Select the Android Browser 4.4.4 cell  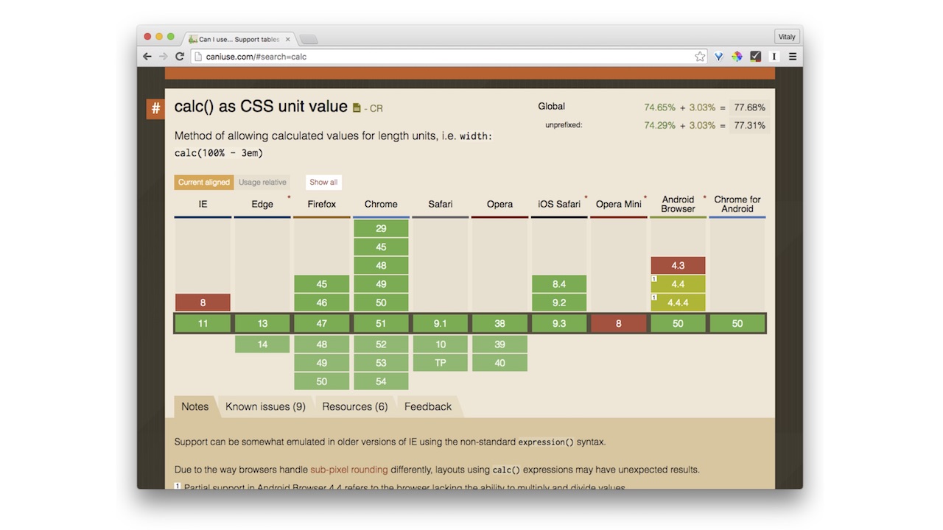coord(678,303)
